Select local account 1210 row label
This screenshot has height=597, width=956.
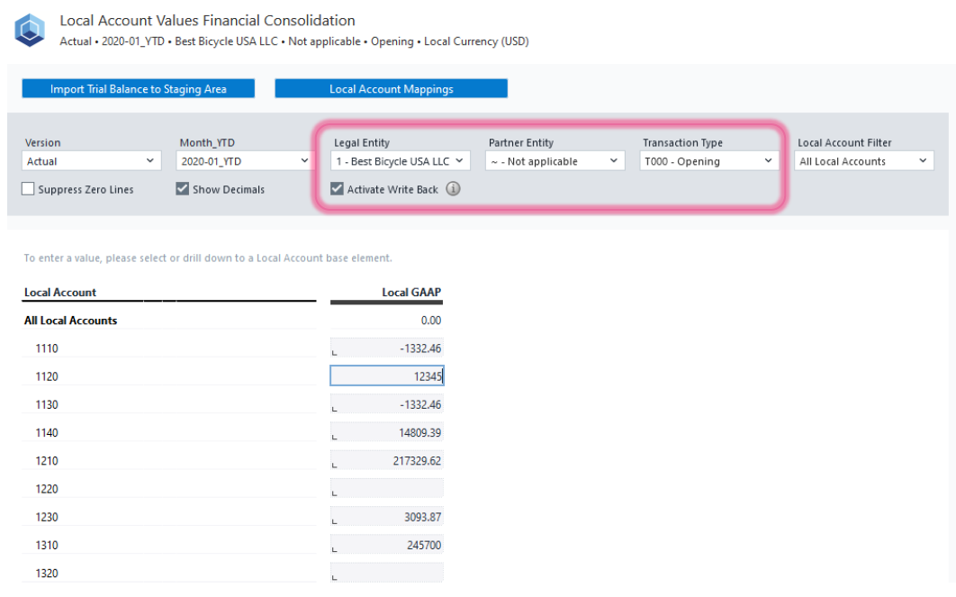tap(47, 461)
